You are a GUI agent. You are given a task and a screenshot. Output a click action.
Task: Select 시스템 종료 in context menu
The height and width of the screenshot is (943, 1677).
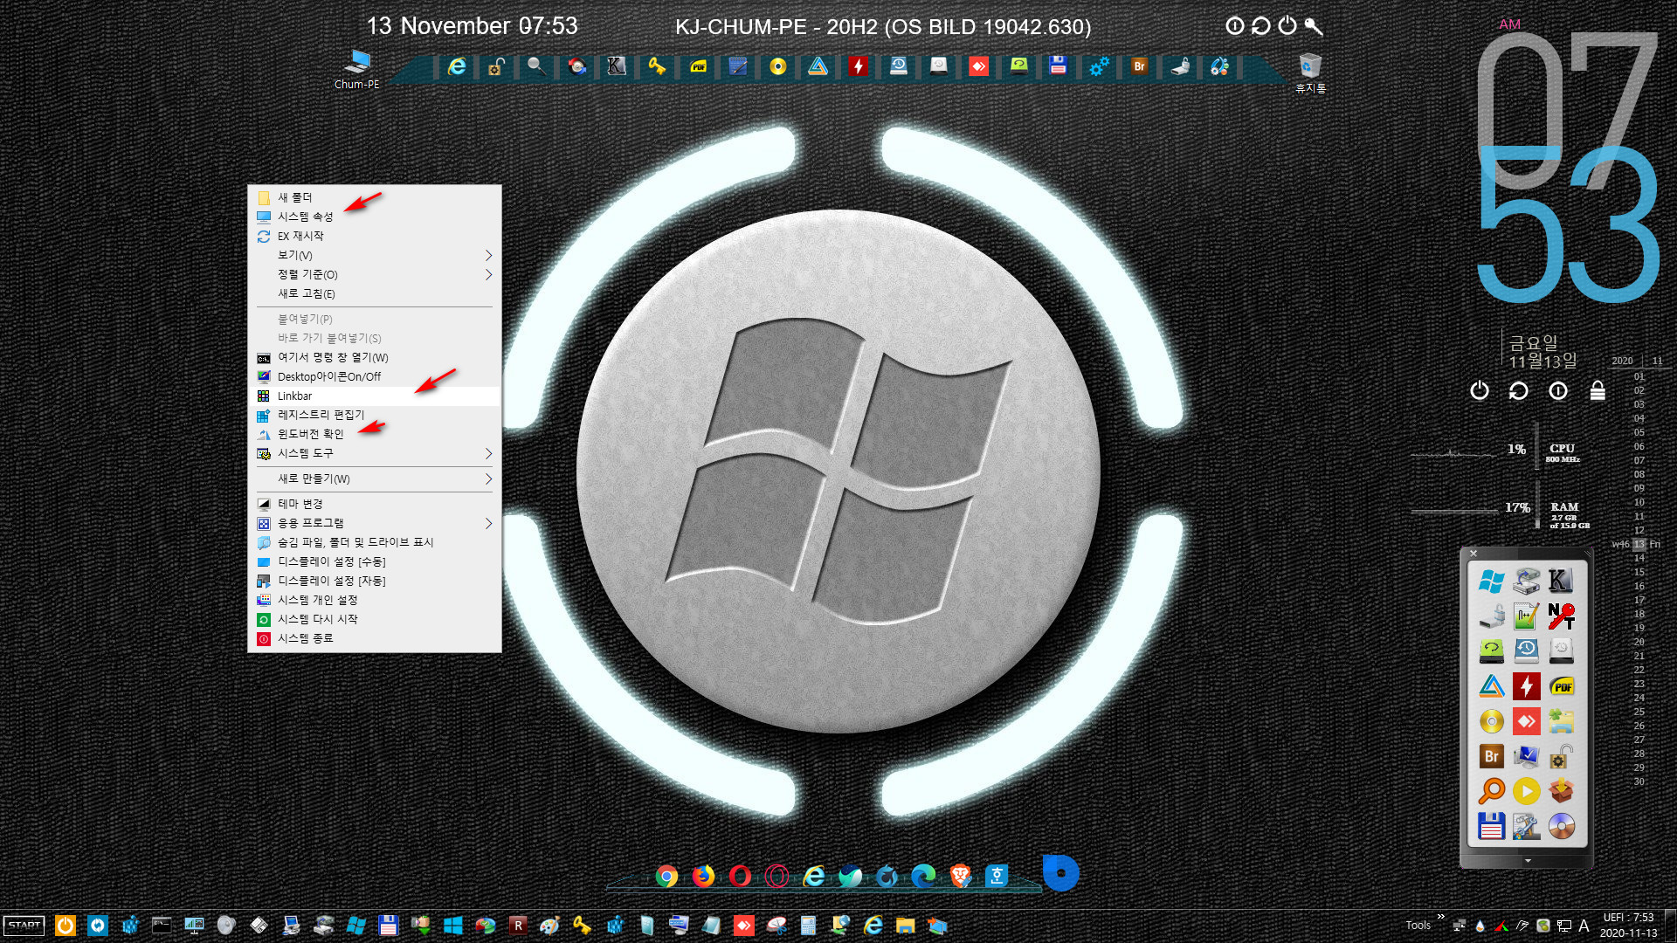375,638
